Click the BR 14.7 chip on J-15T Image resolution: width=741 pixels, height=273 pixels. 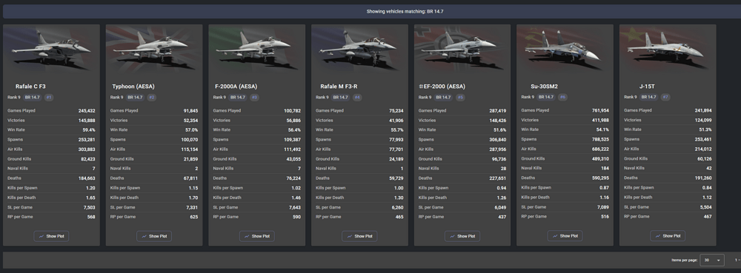(649, 97)
